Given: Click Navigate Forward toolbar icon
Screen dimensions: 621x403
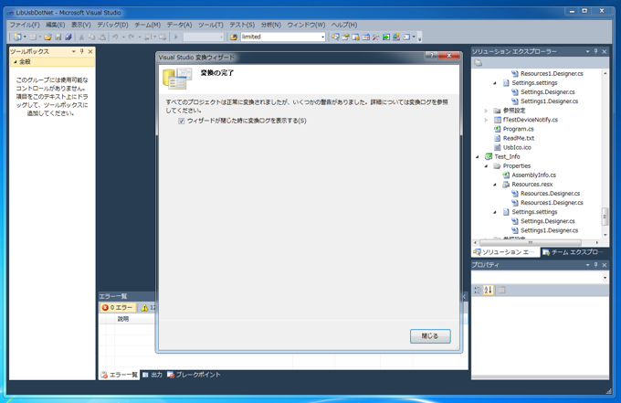Looking at the screenshot, I should pyautogui.click(x=163, y=37).
